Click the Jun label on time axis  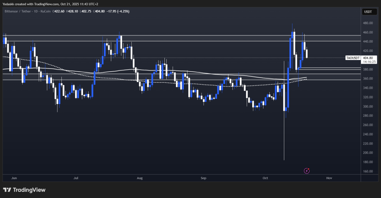tap(14, 178)
